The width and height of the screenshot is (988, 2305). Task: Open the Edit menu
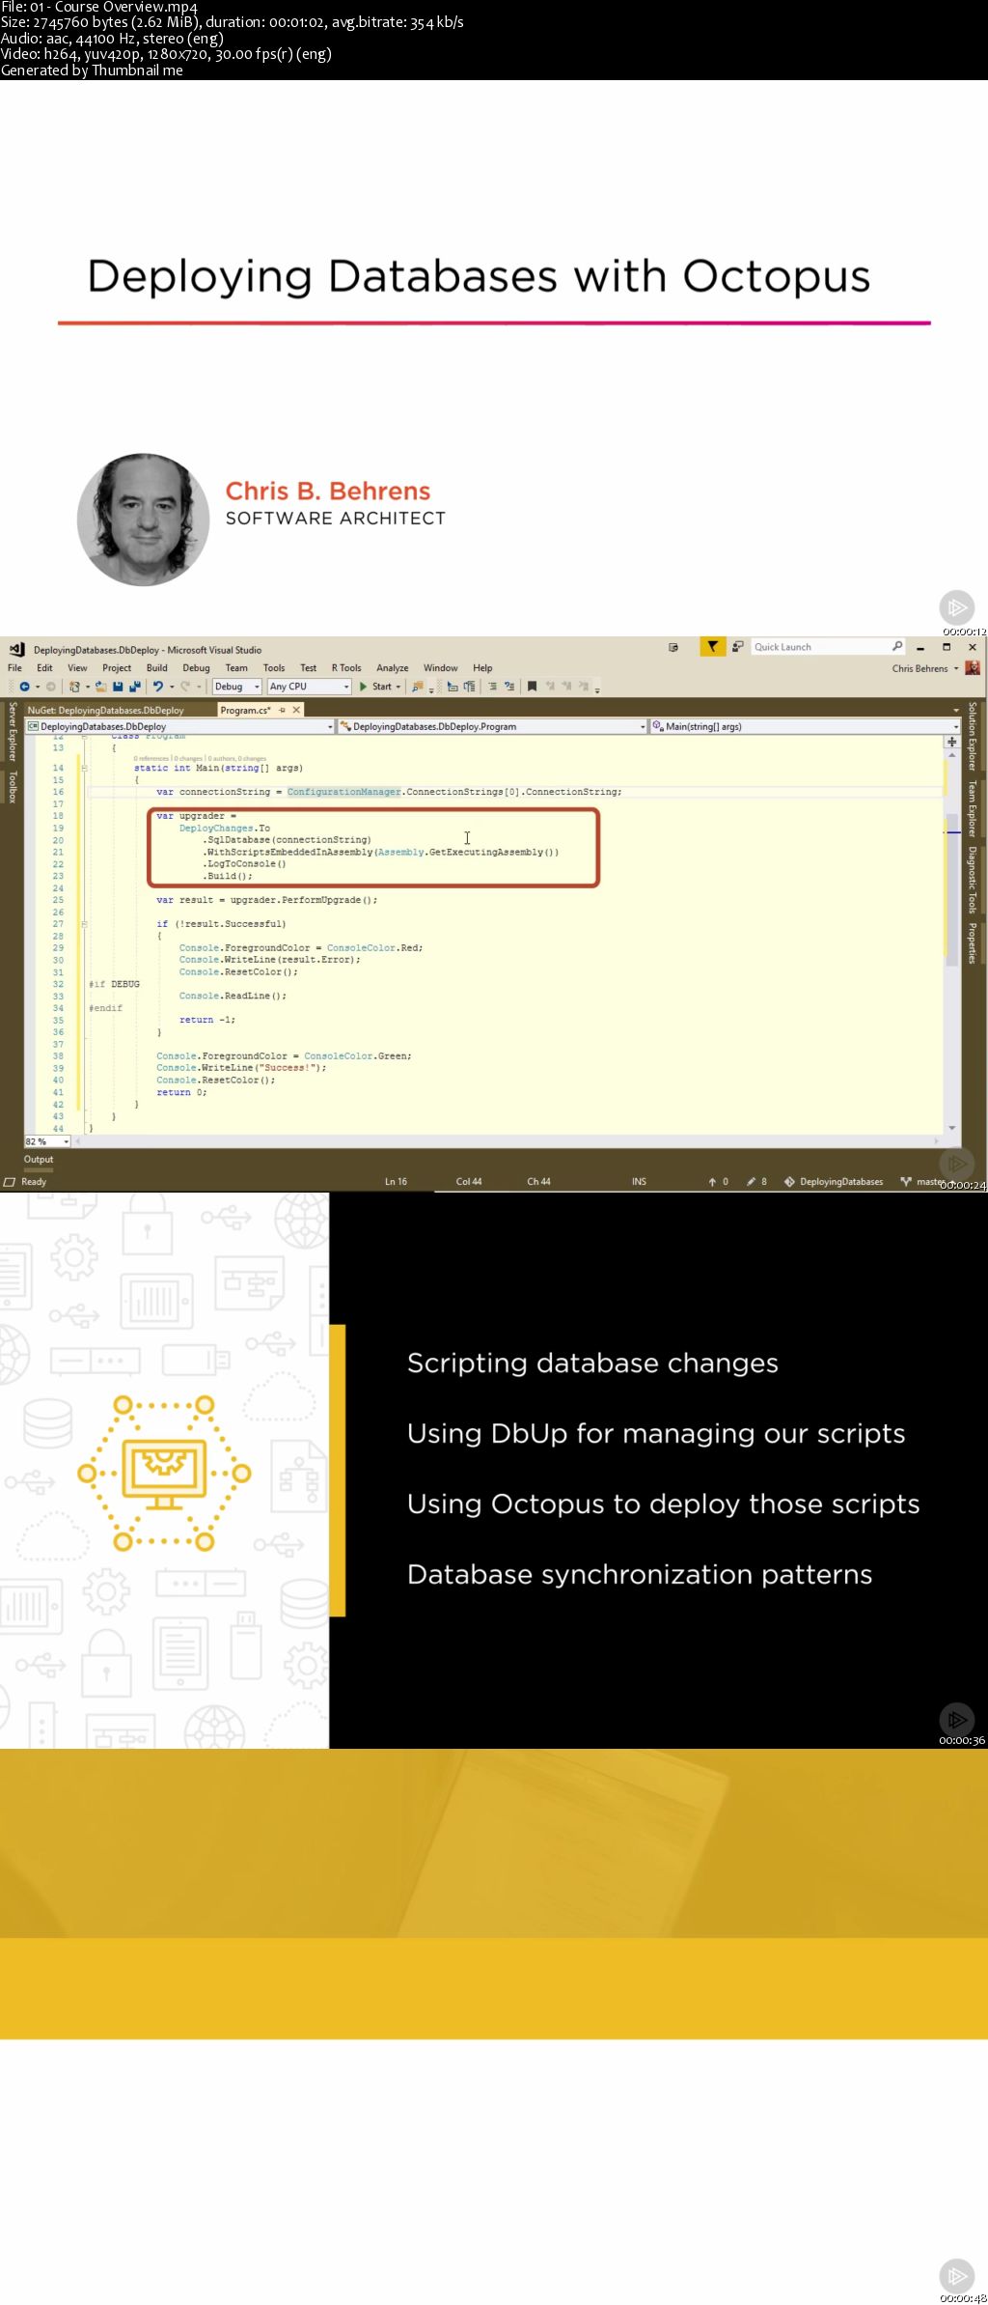[x=44, y=667]
